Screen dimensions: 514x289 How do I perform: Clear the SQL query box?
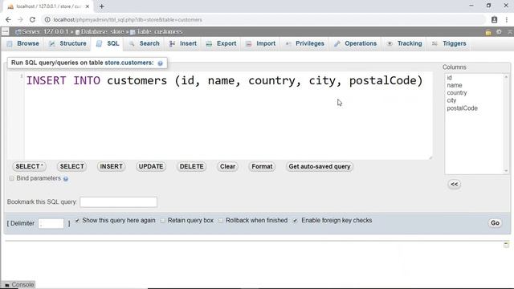pyautogui.click(x=227, y=166)
